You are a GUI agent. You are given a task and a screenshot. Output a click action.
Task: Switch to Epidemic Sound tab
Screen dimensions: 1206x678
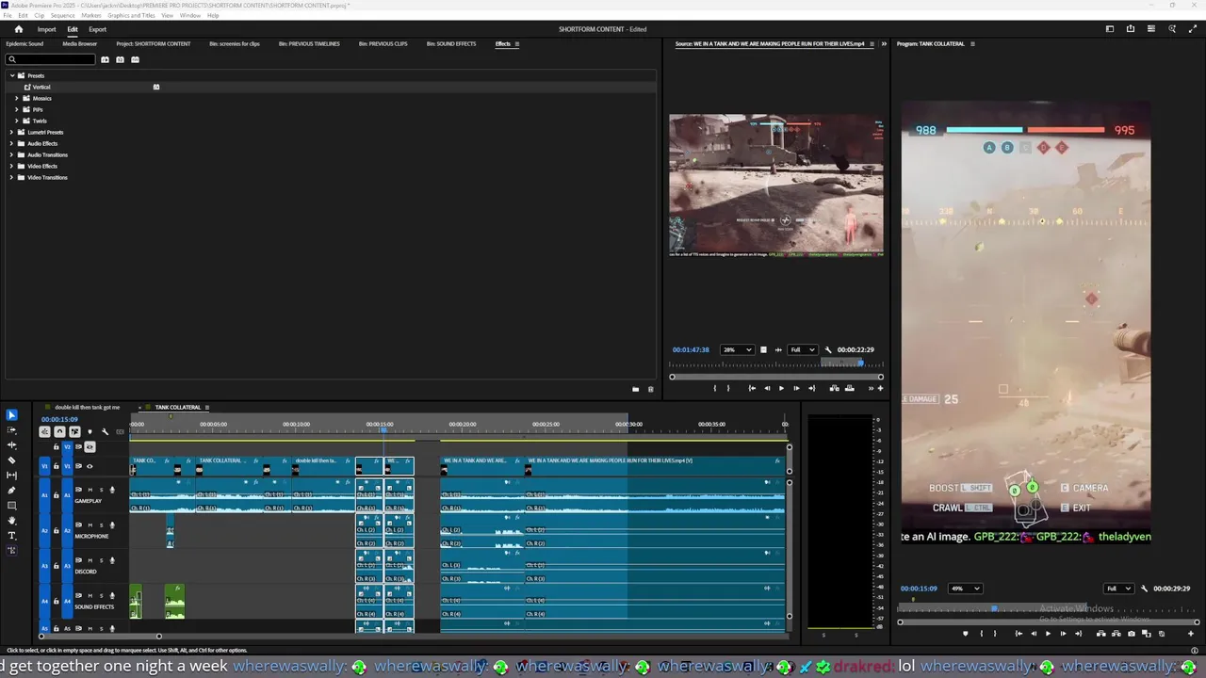24,43
